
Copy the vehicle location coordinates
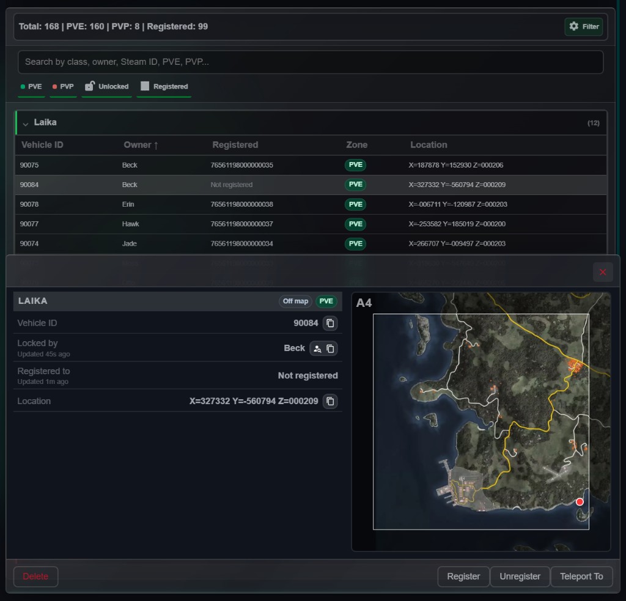coord(330,401)
